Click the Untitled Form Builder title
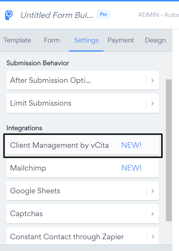Image resolution: width=179 pixels, height=251 pixels. pyautogui.click(x=57, y=15)
